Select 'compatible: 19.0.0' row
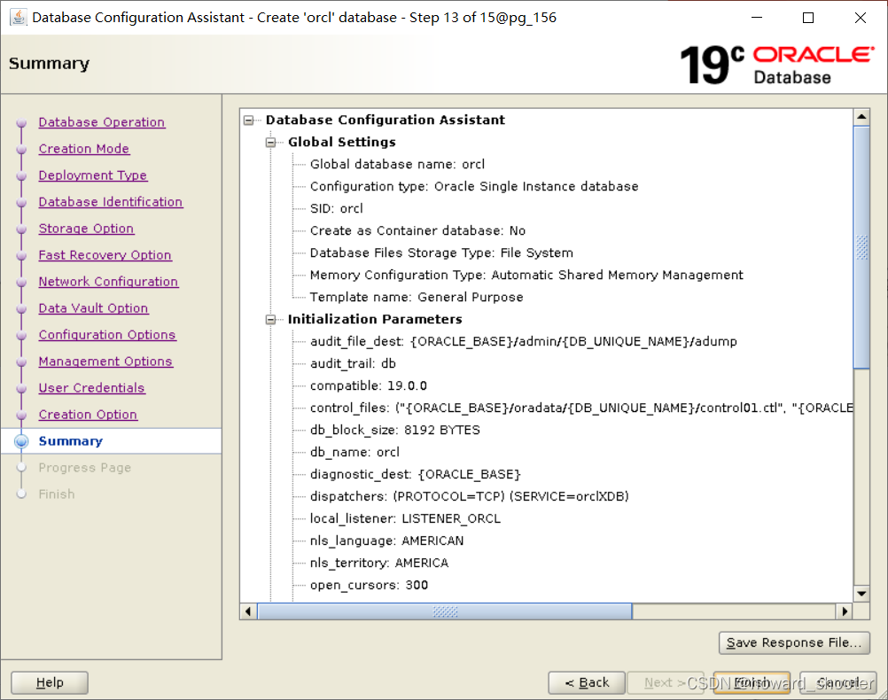Image resolution: width=888 pixels, height=700 pixels. (x=368, y=385)
